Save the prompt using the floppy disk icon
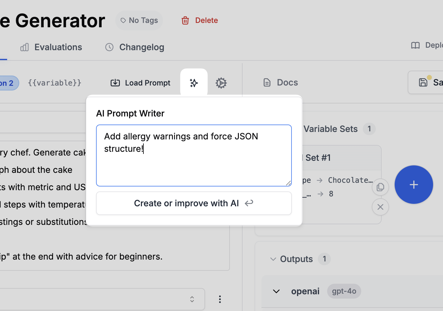The image size is (443, 311). click(x=423, y=82)
